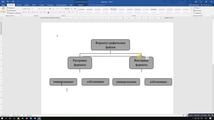Click Копировать copy button
The width and height of the screenshot is (214, 120).
click(11, 10)
